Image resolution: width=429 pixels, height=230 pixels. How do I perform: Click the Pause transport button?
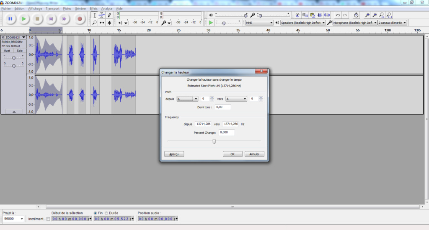click(10, 19)
